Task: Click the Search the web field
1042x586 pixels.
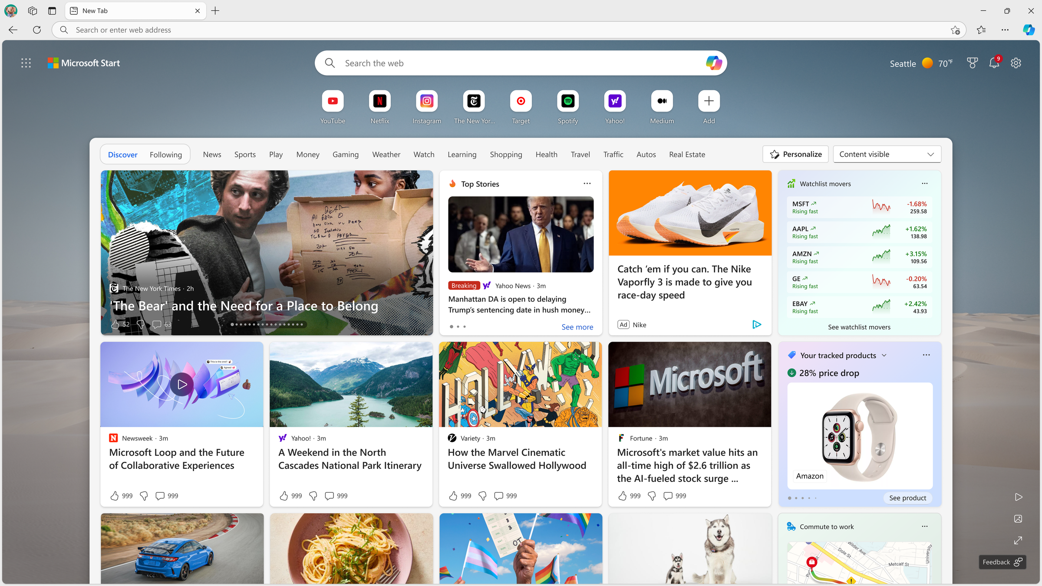Action: [521, 63]
